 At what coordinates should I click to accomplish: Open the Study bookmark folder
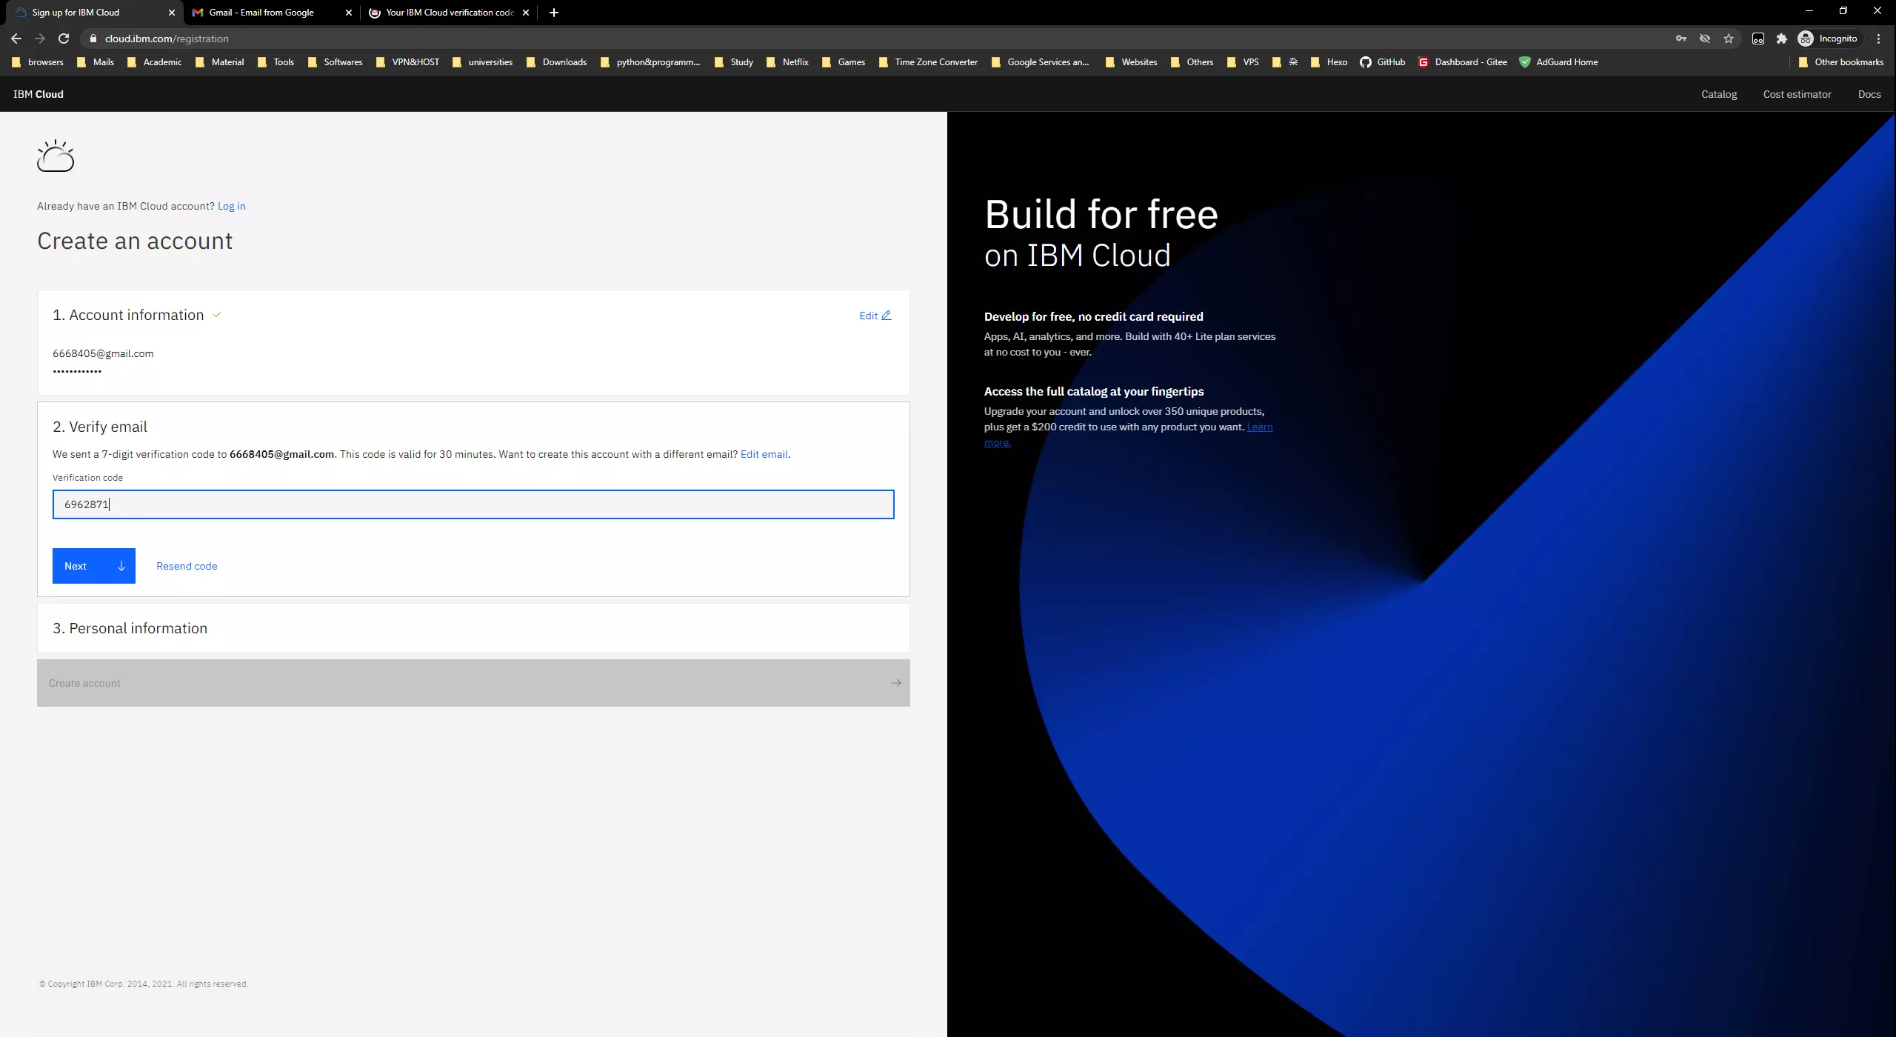coord(733,62)
